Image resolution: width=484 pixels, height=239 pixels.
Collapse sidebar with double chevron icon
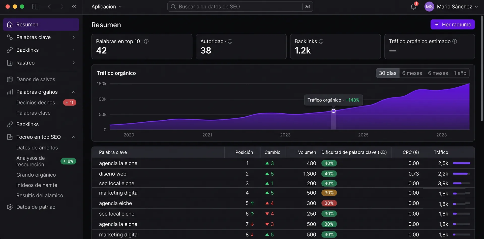[x=74, y=7]
